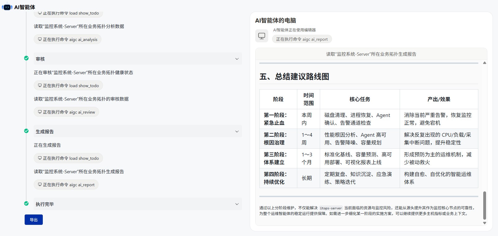Click the 消除当前严重告警 outcome cell
This screenshot has width=498, height=236.
click(439, 119)
